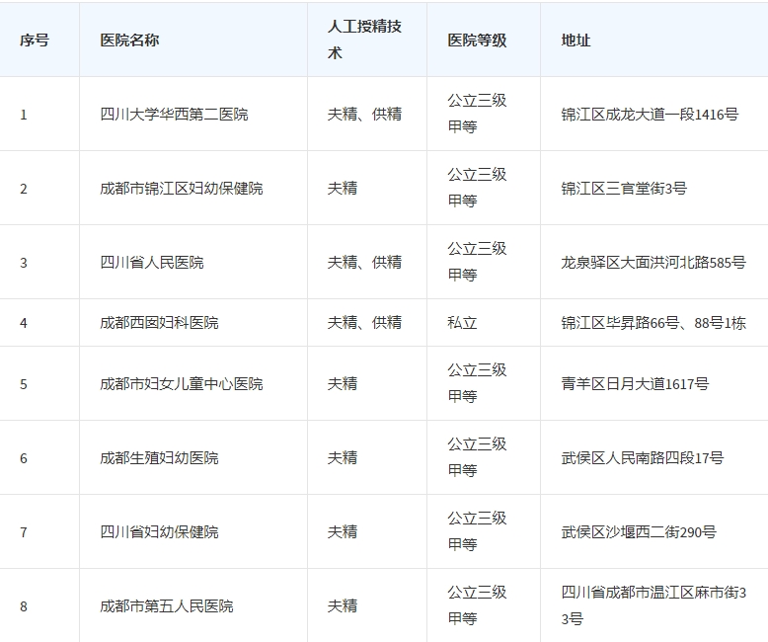768x642 pixels.
Task: Click the 医院名称 column header
Action: coord(129,40)
